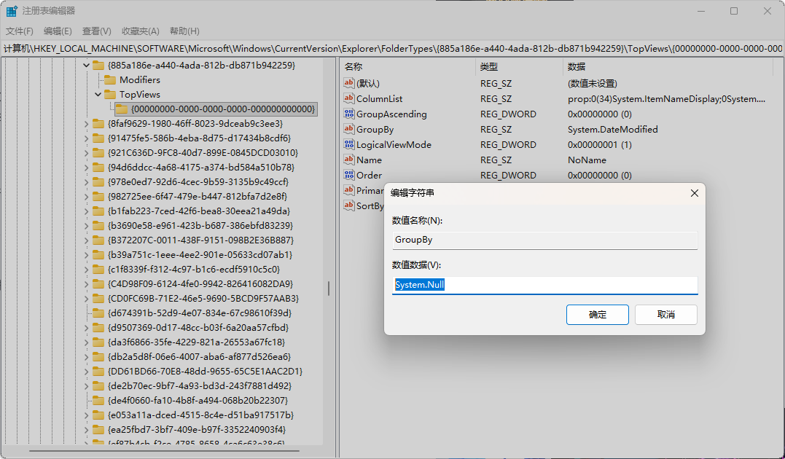Viewport: 785px width, 459px height.
Task: Select the prop:0(34)System.ItemNameDisplay data cell
Action: (x=666, y=98)
